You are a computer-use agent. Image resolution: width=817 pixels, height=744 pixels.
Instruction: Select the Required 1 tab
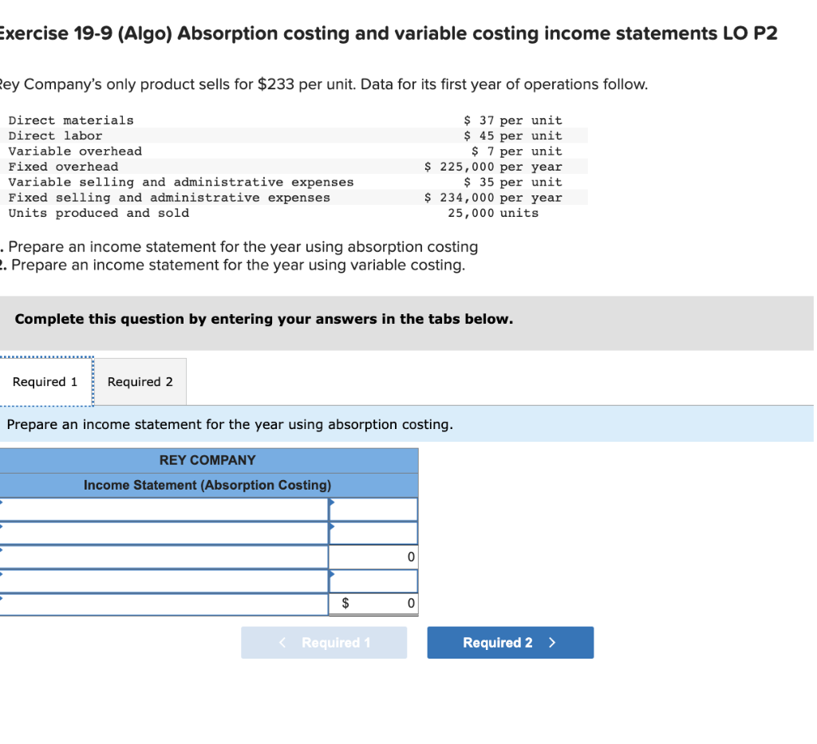pos(44,381)
